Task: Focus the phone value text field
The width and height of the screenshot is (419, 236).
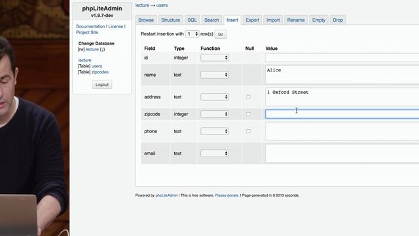Action: click(x=342, y=131)
